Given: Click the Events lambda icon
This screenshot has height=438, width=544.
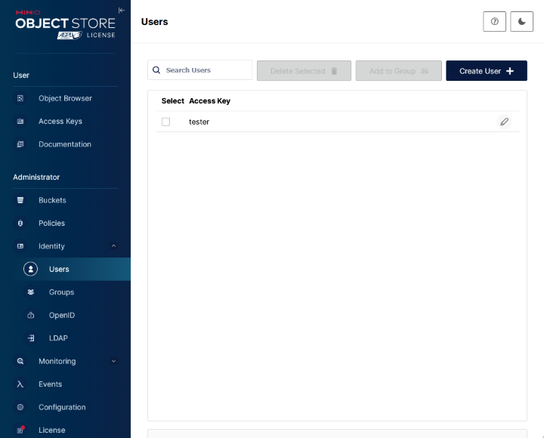Looking at the screenshot, I should tap(20, 384).
